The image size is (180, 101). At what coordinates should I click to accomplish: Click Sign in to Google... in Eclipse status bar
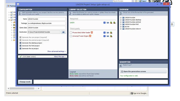[x=140, y=93]
